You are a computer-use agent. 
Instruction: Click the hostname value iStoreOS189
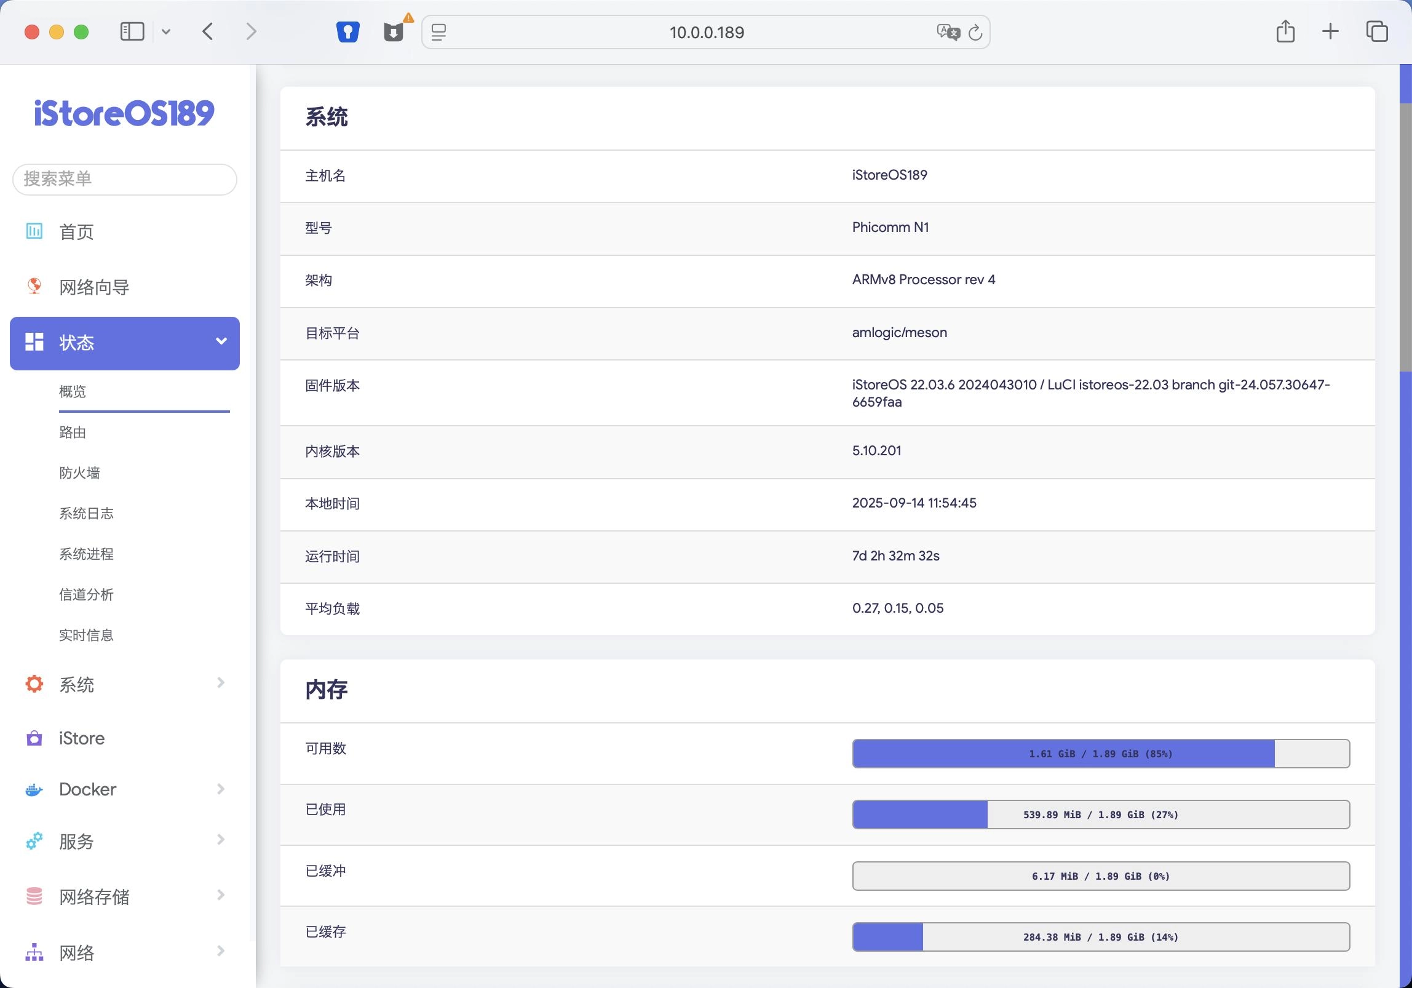click(889, 175)
